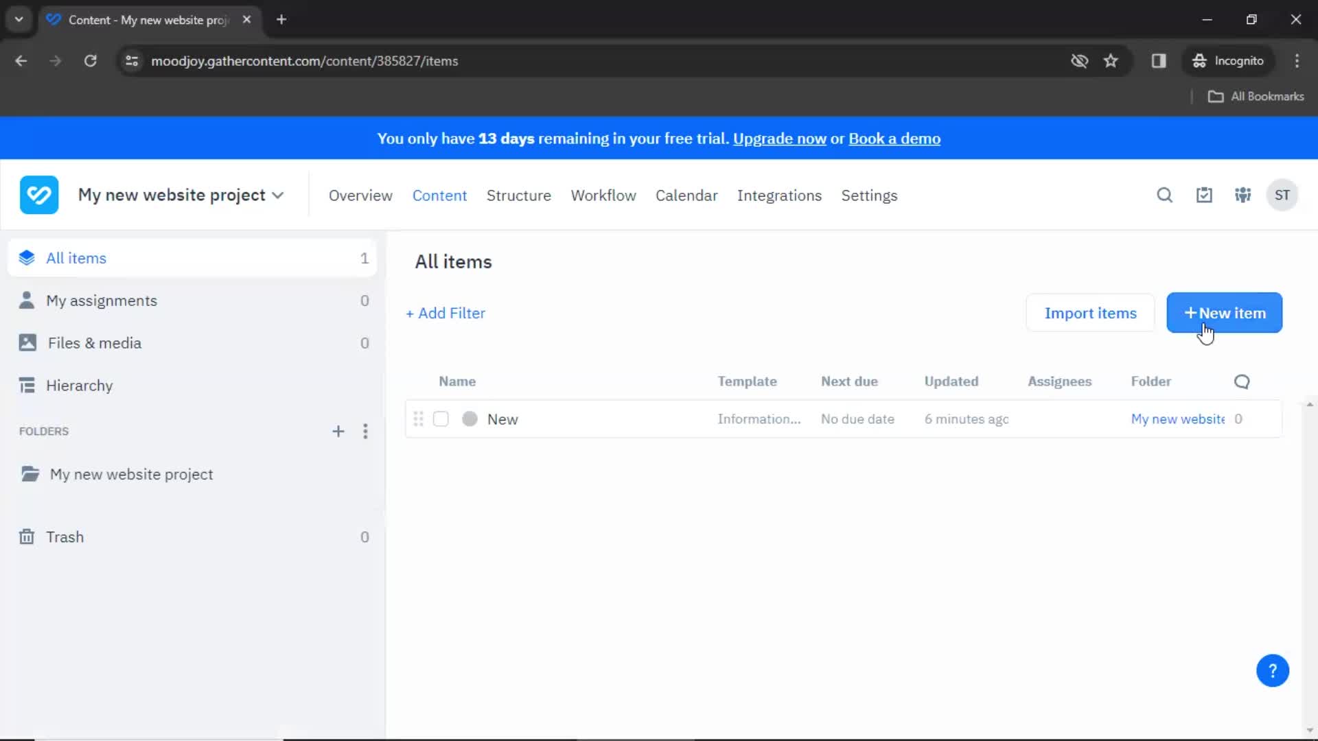
Task: Follow the Upgrade now link
Action: tap(779, 139)
